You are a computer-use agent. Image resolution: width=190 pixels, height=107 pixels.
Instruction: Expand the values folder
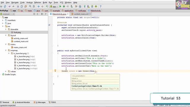point(6,71)
